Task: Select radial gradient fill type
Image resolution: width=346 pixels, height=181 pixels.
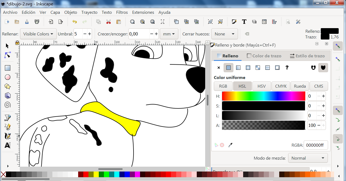Action: 248,68
